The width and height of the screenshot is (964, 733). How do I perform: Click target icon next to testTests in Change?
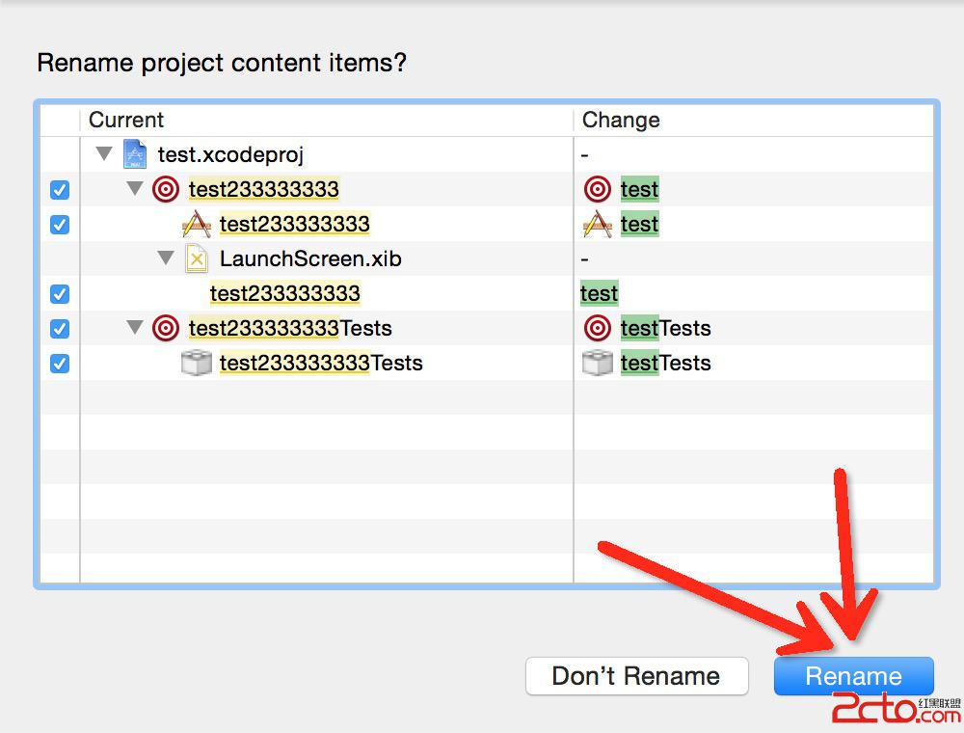[x=598, y=328]
